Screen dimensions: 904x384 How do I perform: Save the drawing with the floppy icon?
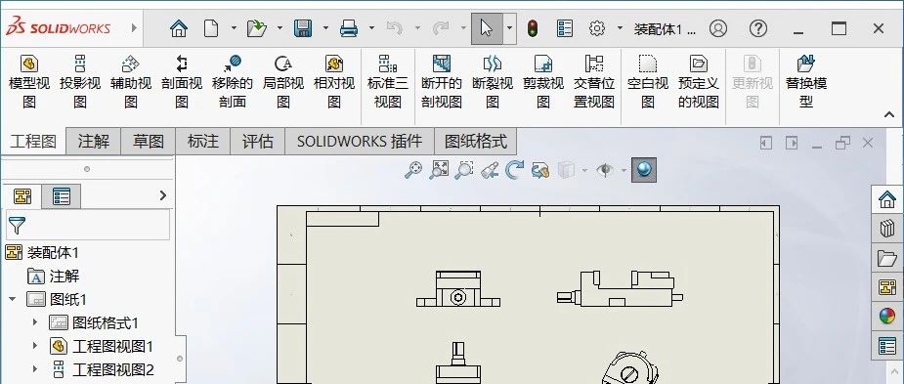303,28
